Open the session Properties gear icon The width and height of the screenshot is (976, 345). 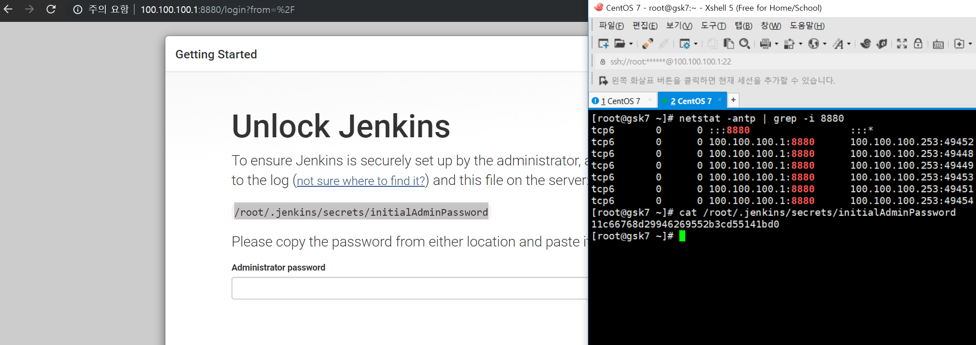(684, 44)
